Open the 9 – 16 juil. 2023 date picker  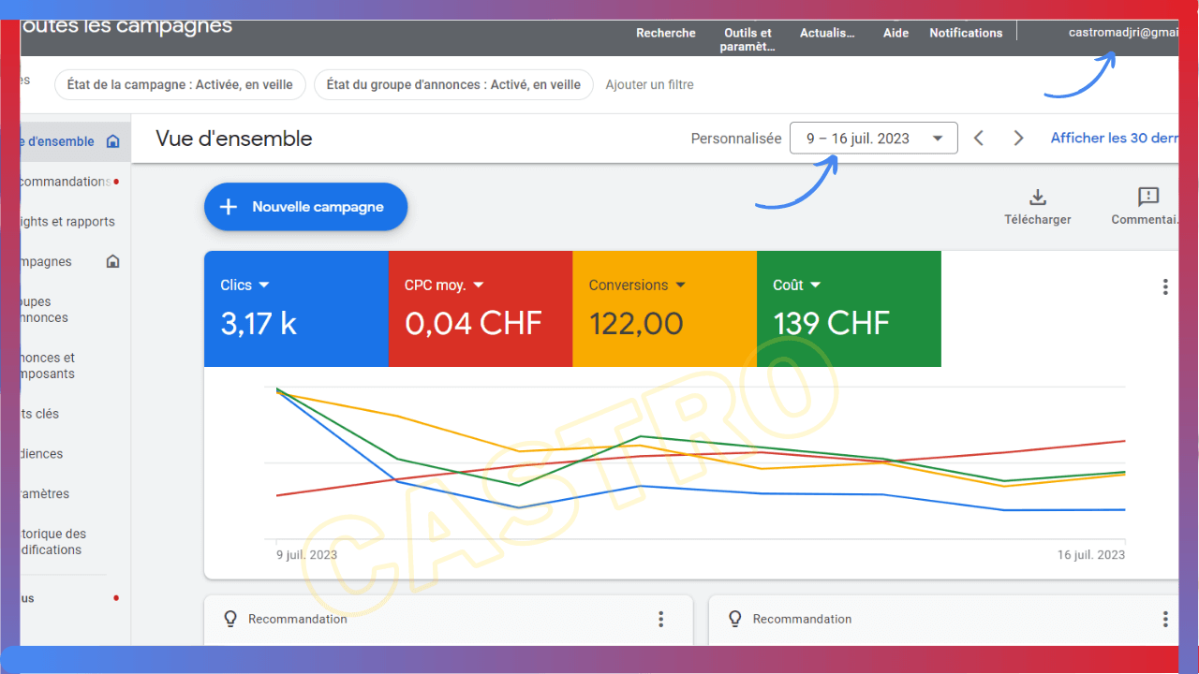coord(873,139)
